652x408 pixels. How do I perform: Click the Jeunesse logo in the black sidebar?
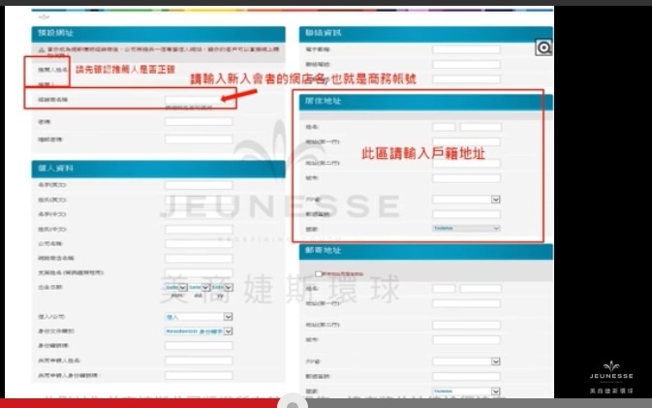tap(611, 377)
